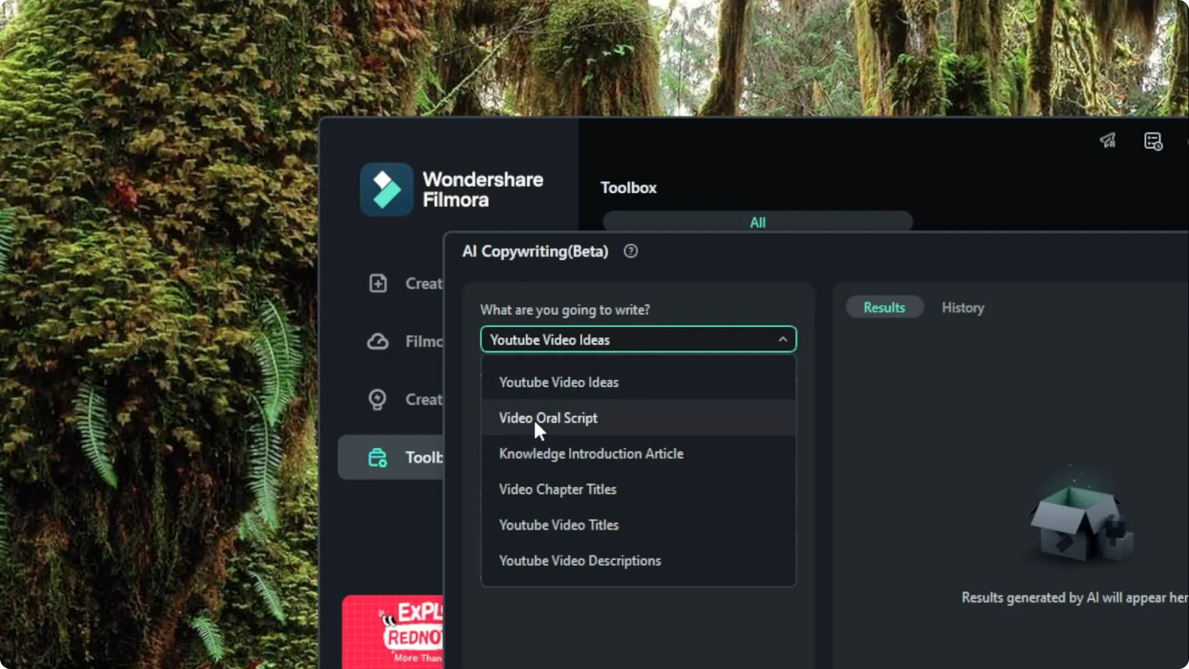Click the send feedback paper-plane icon
This screenshot has height=669, width=1189.
[x=1108, y=141]
